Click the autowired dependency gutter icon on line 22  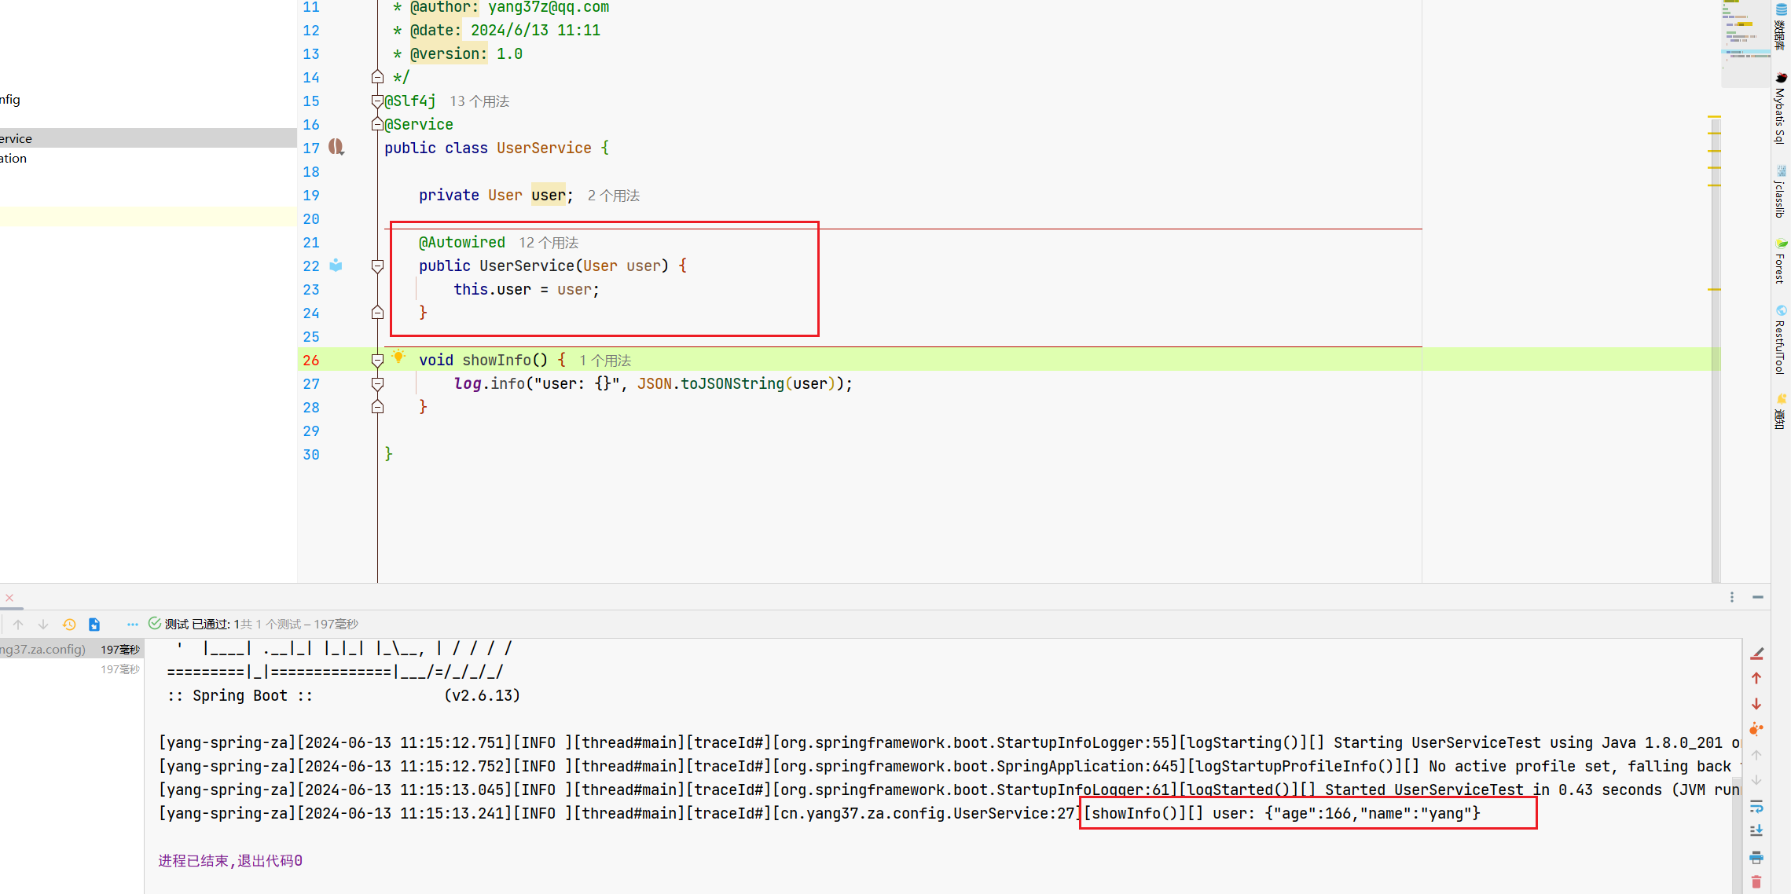pos(336,266)
